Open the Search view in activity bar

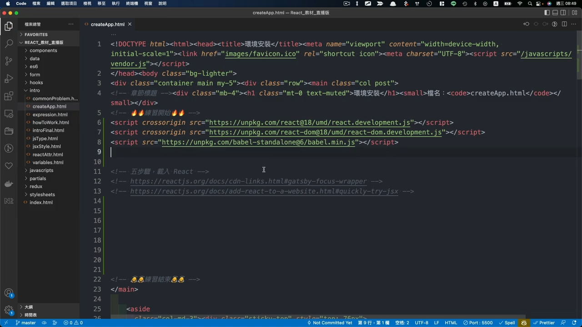click(9, 44)
